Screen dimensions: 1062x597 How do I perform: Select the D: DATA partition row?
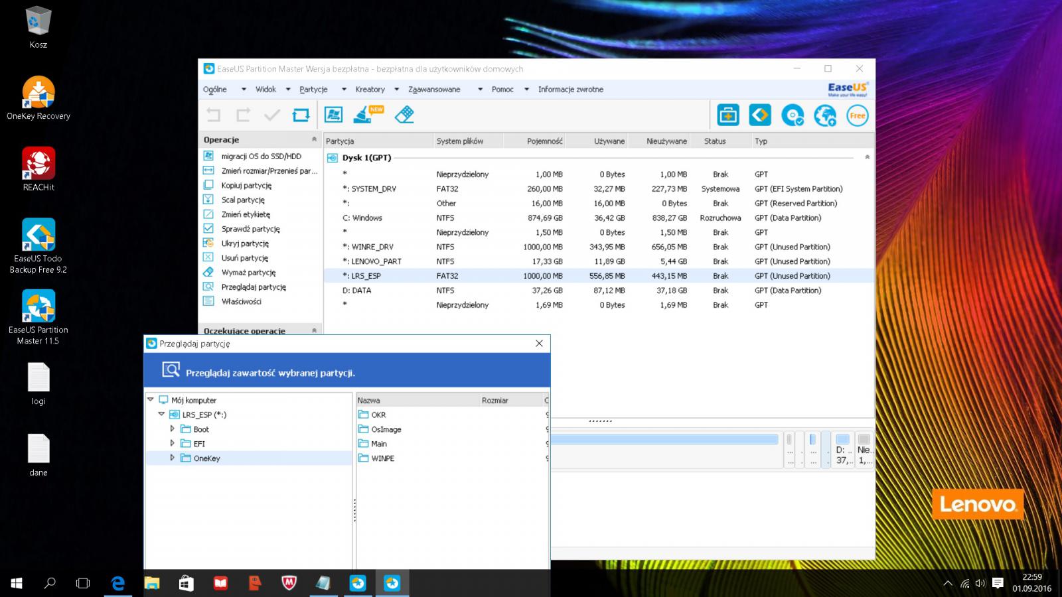[598, 291]
